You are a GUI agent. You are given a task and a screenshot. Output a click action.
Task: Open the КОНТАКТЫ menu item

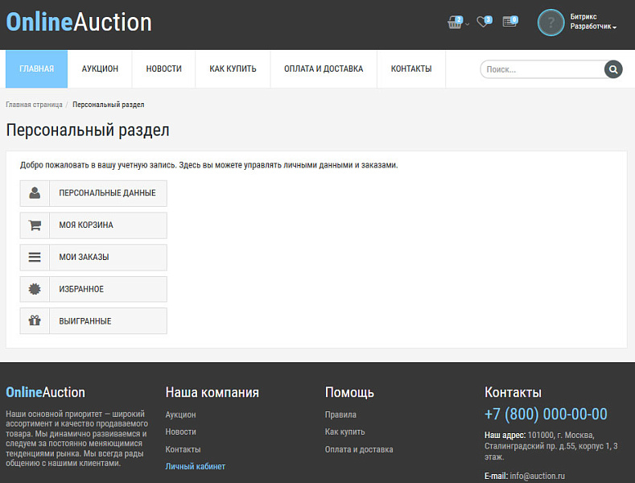click(x=411, y=69)
